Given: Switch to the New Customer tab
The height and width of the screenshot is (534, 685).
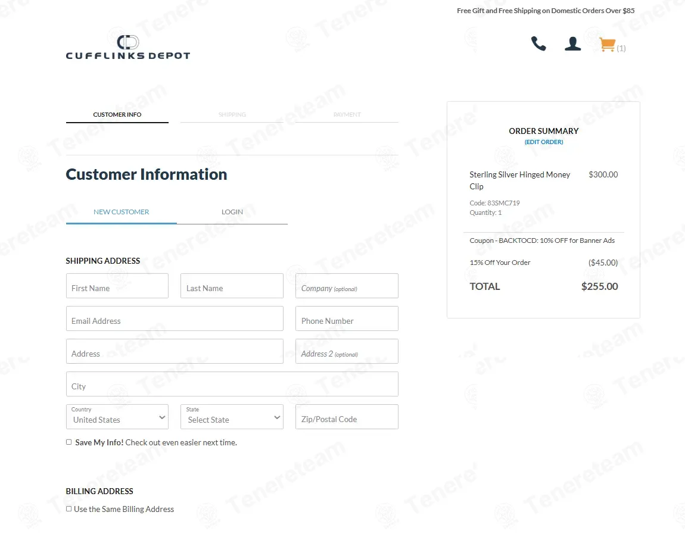Looking at the screenshot, I should coord(121,212).
